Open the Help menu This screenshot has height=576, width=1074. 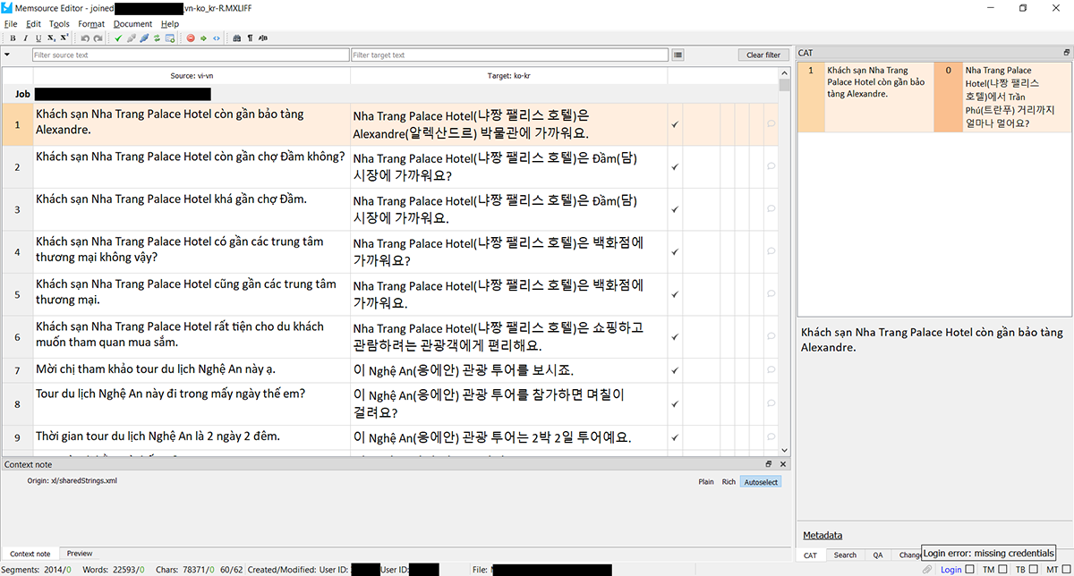(170, 24)
